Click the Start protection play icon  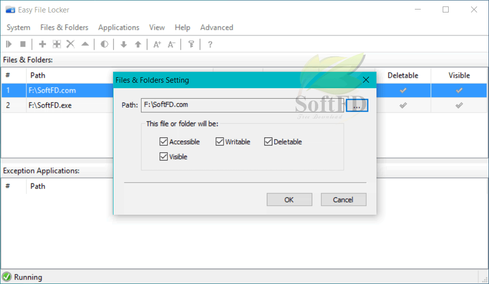9,44
